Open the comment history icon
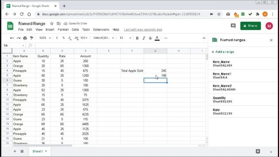 [233, 26]
